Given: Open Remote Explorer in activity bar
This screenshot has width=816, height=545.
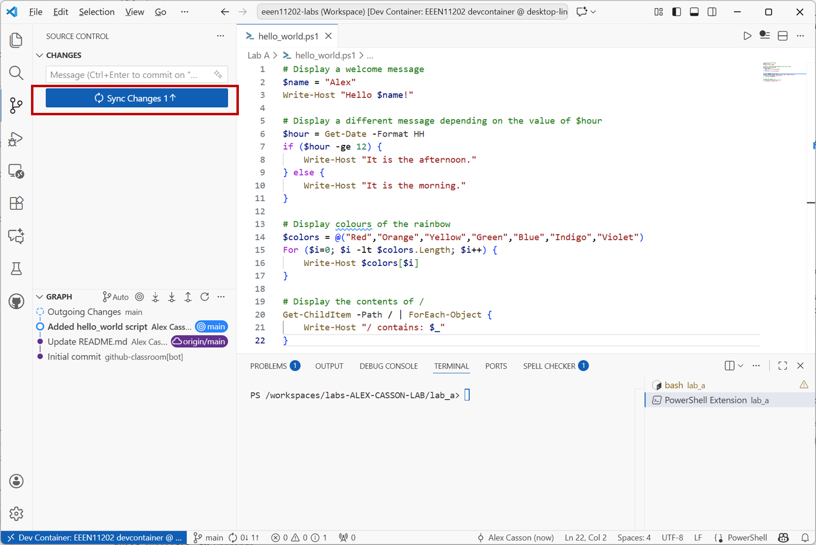Looking at the screenshot, I should (x=16, y=171).
